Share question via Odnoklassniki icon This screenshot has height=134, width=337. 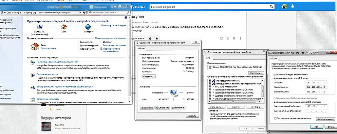pos(228,38)
